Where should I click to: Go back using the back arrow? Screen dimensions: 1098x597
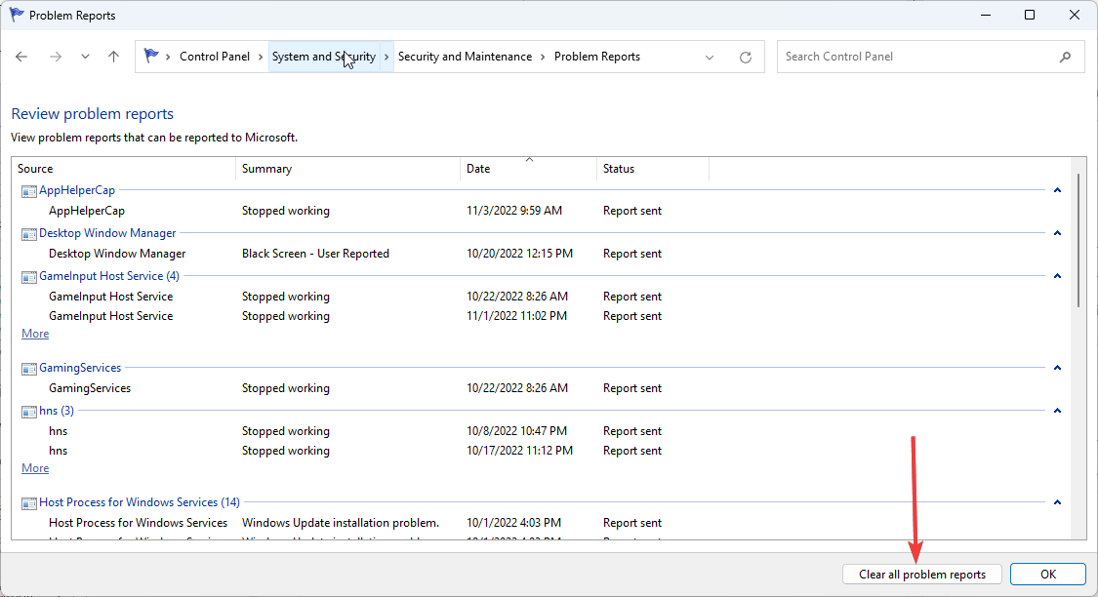pyautogui.click(x=21, y=57)
